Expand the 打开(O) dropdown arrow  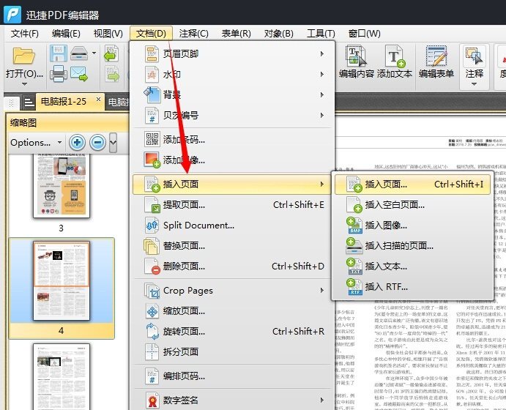click(24, 84)
